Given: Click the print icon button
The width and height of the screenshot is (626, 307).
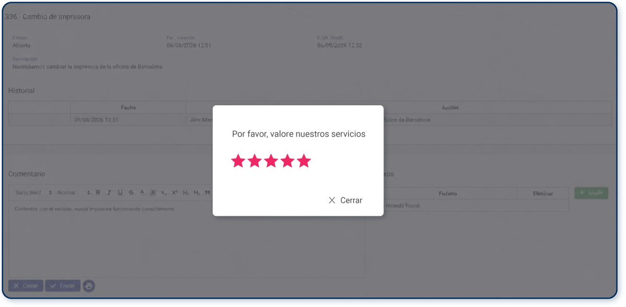Looking at the screenshot, I should [x=89, y=286].
